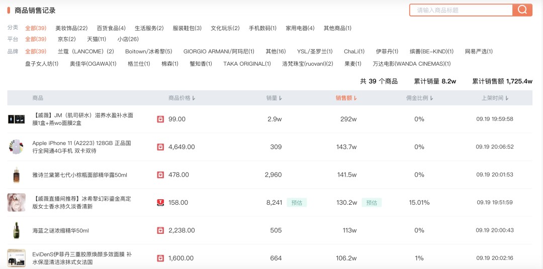Image resolution: width=543 pixels, height=269 pixels.
Task: Filter brand by 蟹知香(1)
Action: click(x=201, y=64)
